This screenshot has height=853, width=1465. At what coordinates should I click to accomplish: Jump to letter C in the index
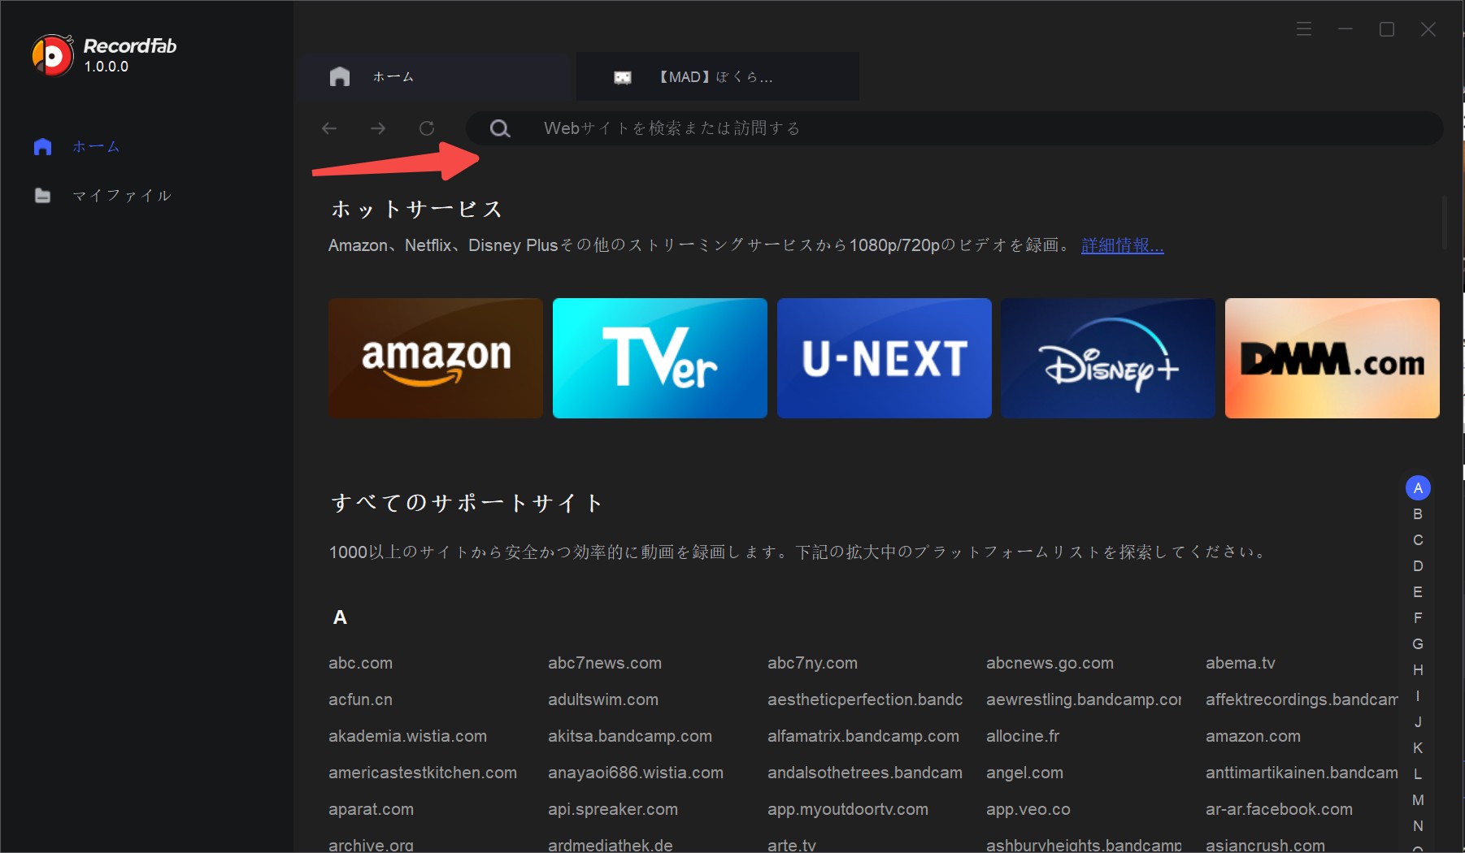[x=1418, y=540]
